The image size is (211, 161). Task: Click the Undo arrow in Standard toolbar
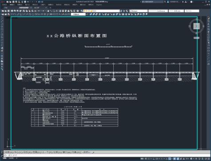coord(39,11)
